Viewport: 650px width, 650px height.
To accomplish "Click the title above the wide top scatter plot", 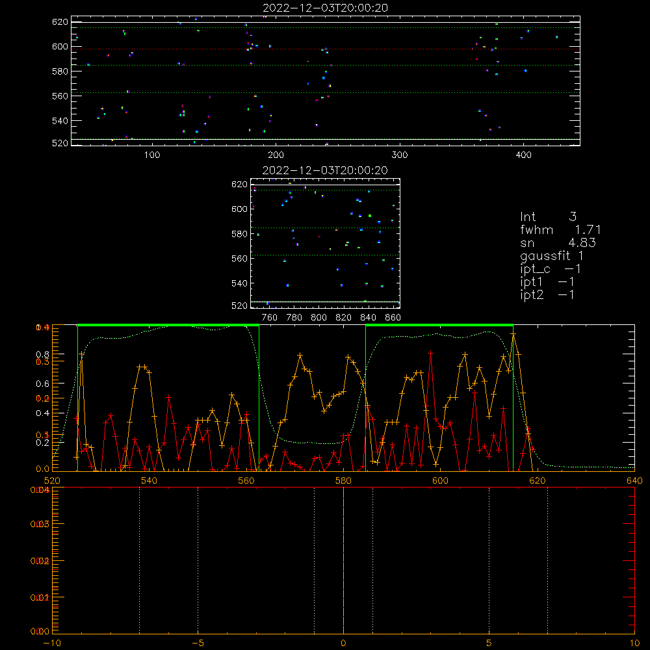I will [x=326, y=8].
